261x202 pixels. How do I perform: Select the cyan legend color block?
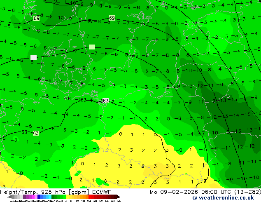point(50,197)
